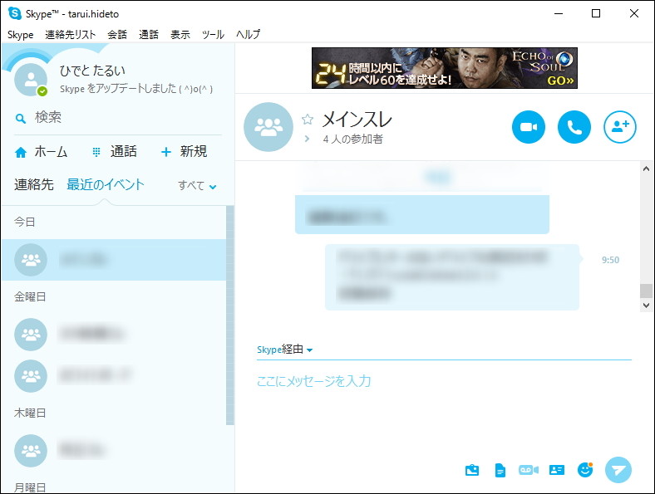The image size is (655, 494).
Task: Record a video message
Action: (x=529, y=470)
